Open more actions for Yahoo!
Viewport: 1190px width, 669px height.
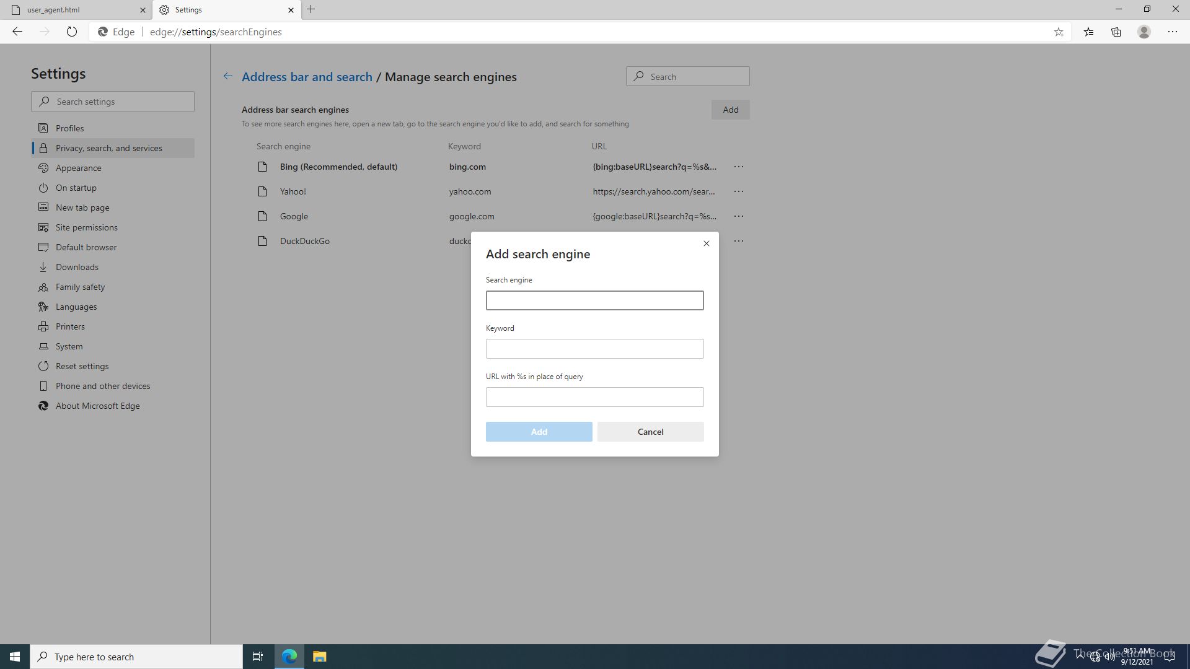738,191
